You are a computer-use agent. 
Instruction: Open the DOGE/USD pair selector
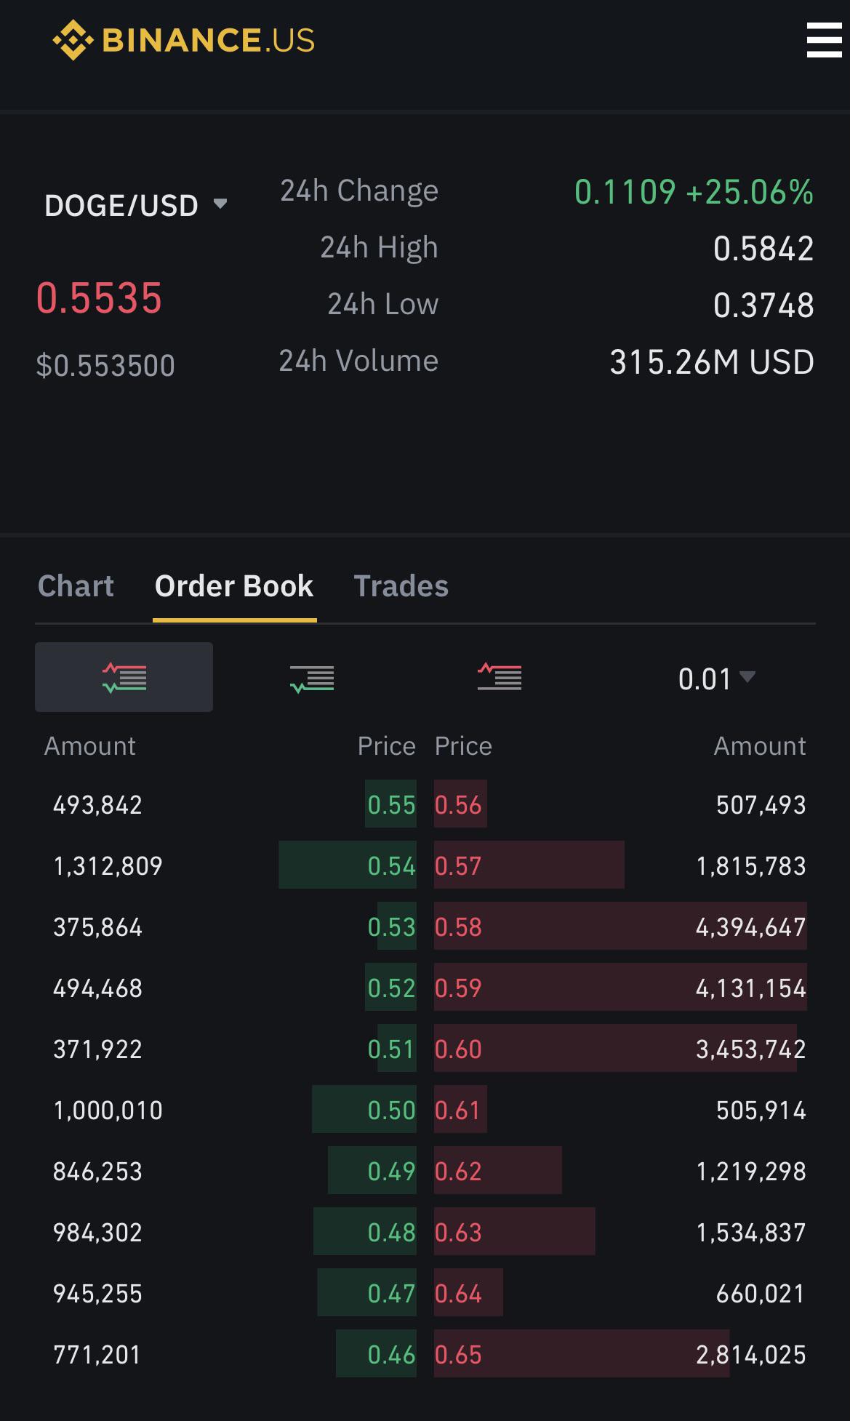(136, 206)
